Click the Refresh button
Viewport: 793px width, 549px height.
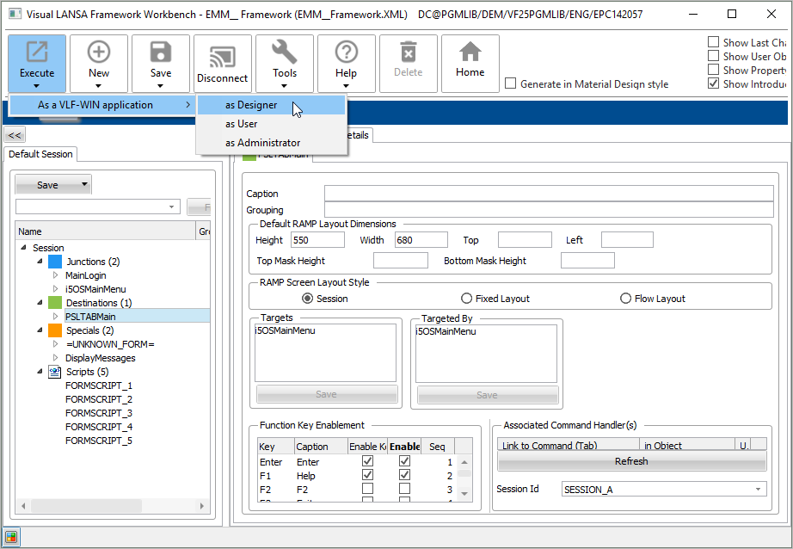pos(631,462)
